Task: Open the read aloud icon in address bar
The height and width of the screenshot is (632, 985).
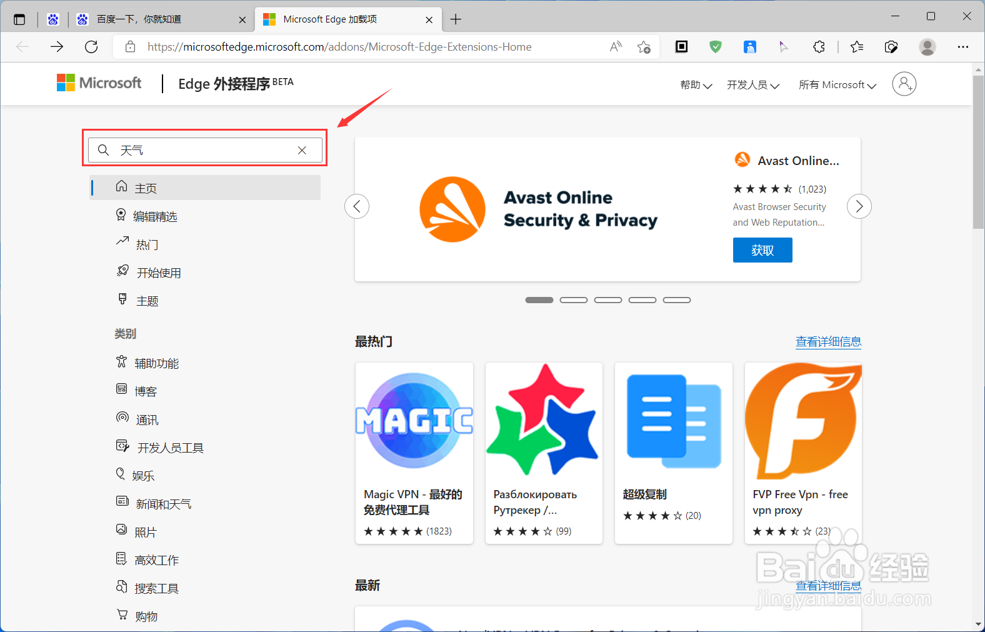Action: tap(616, 47)
